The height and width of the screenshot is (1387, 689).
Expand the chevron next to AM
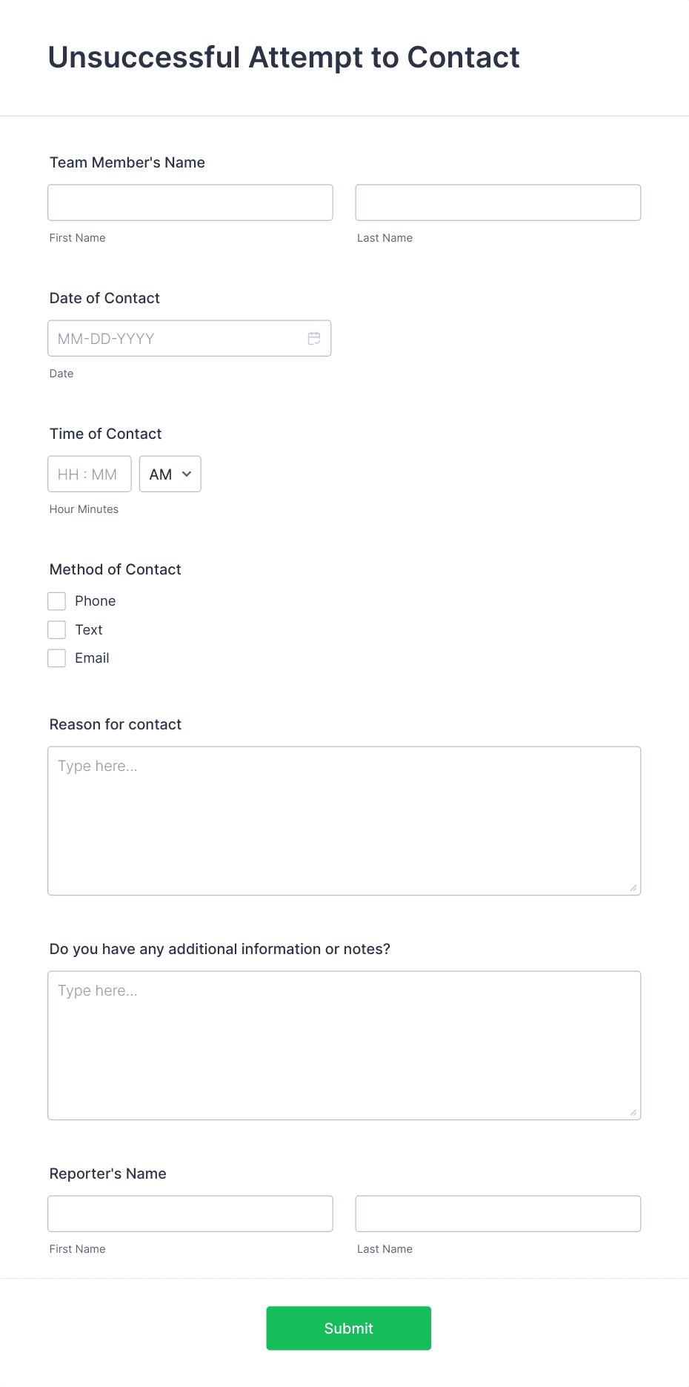point(187,474)
